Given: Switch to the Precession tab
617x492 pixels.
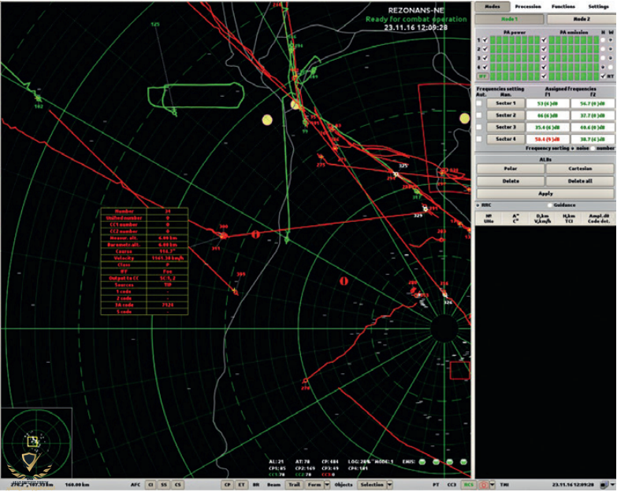Looking at the screenshot, I should click(527, 6).
